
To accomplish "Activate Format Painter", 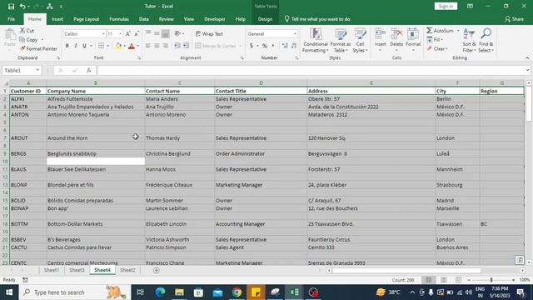I will point(38,48).
